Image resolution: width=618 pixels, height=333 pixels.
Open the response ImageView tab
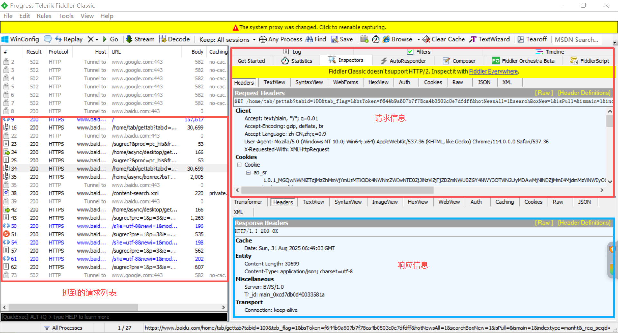tap(385, 202)
